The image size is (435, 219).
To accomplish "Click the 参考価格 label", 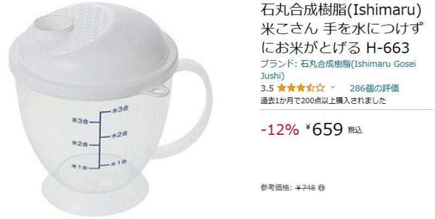I will (x=276, y=188).
